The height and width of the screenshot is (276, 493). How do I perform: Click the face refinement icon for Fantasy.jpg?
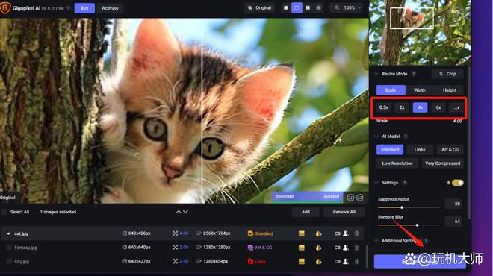click(346, 248)
